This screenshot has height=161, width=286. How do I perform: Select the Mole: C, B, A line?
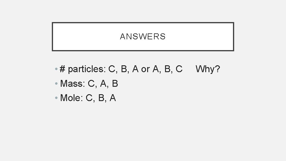click(88, 98)
